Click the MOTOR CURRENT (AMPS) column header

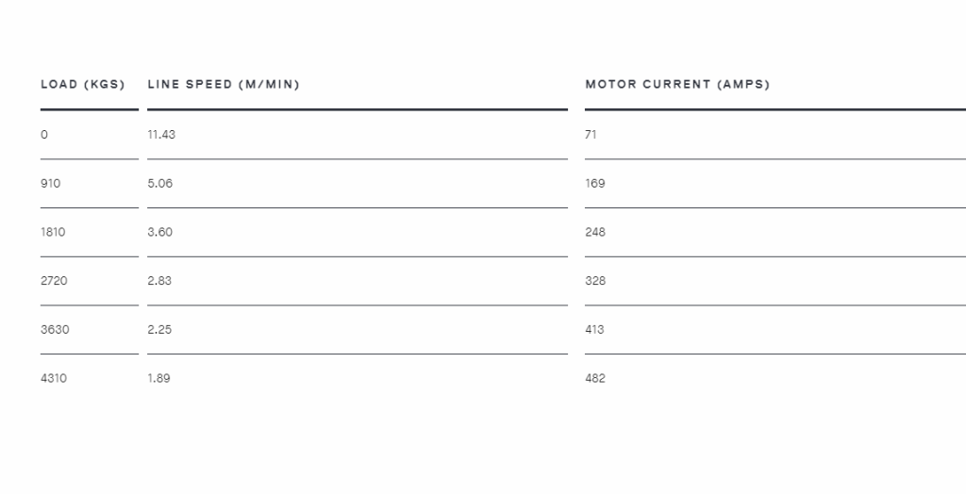point(677,85)
